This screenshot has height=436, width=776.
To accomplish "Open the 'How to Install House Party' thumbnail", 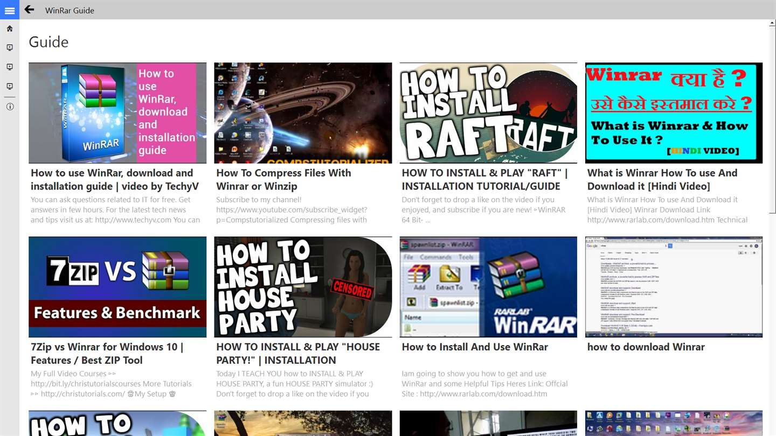I will click(x=303, y=287).
